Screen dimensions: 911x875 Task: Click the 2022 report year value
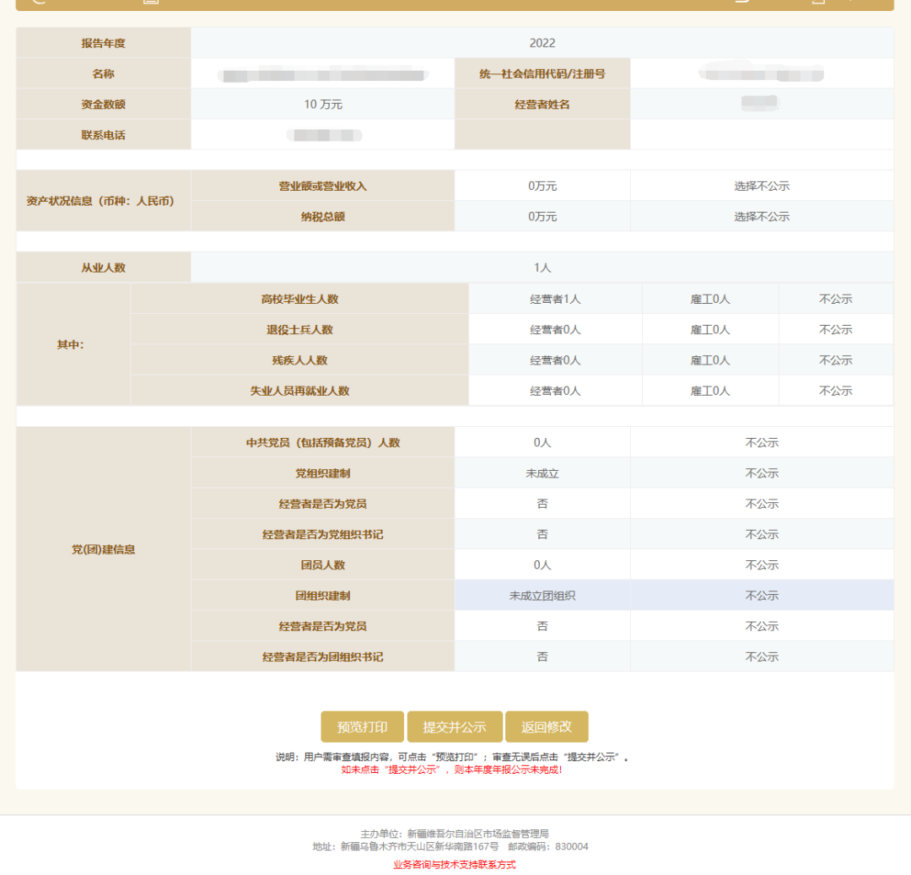(542, 43)
